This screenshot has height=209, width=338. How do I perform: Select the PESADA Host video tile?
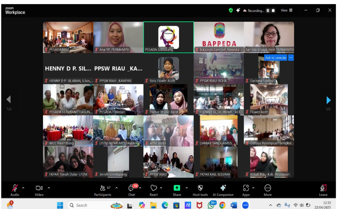click(68, 37)
